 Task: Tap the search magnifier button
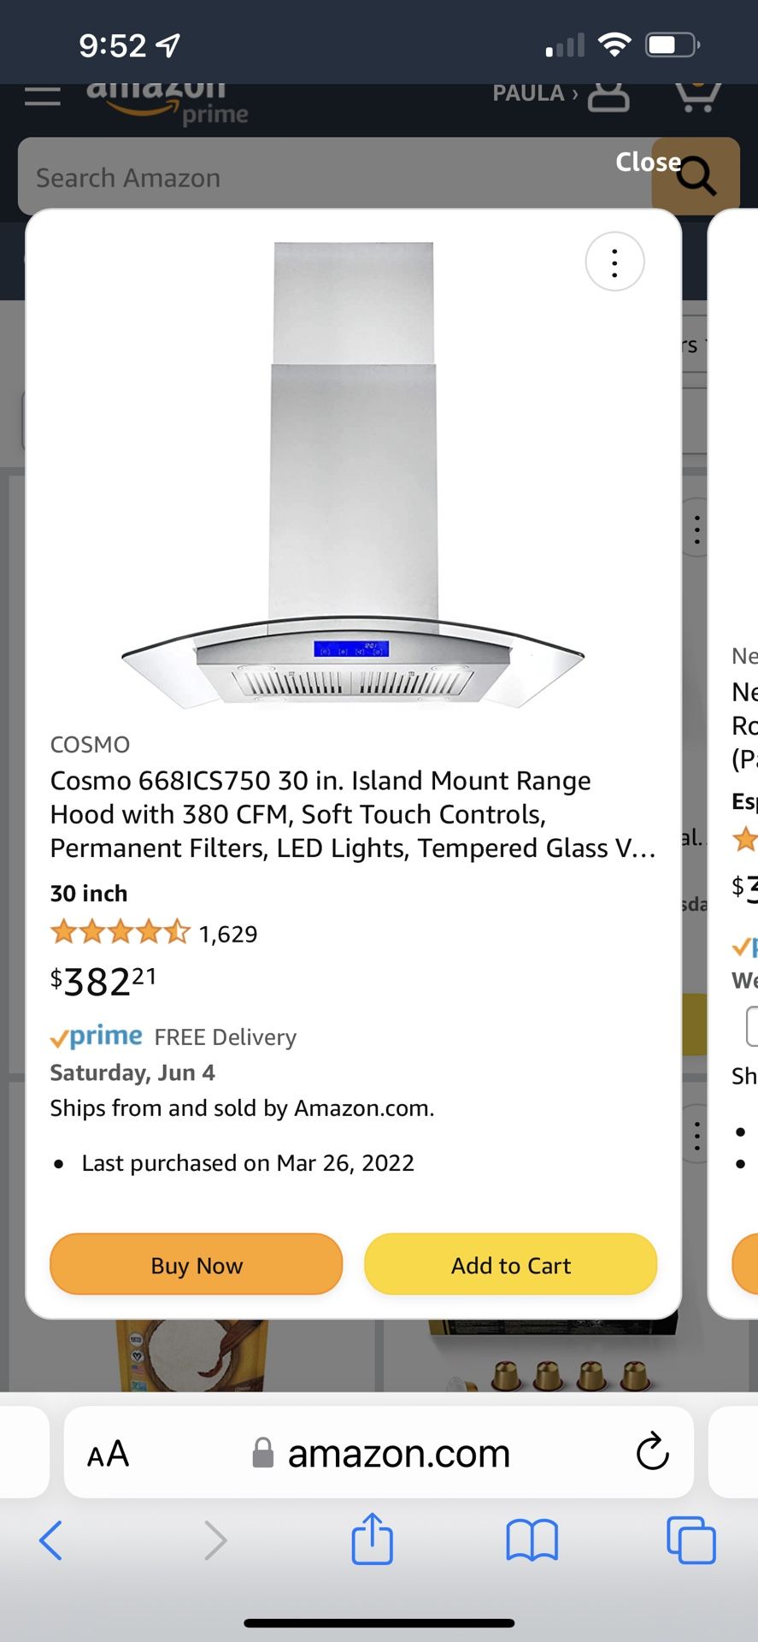pyautogui.click(x=696, y=177)
